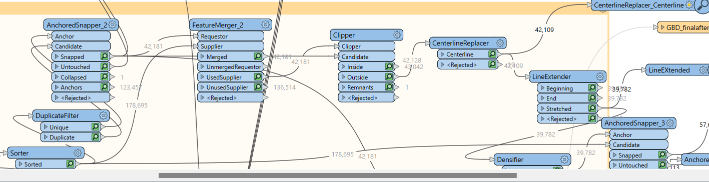Open Clipper transformer gear settings
The image size is (709, 182).
pyautogui.click(x=397, y=35)
